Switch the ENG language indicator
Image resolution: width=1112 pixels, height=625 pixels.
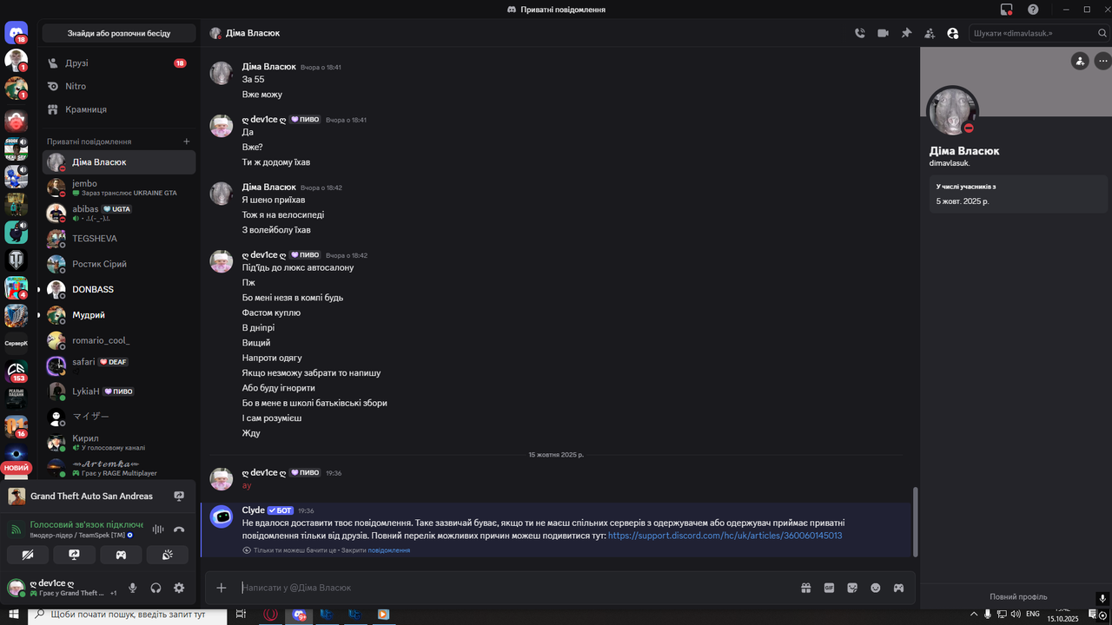point(1032,615)
